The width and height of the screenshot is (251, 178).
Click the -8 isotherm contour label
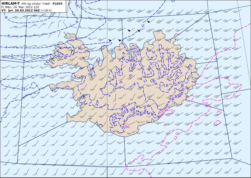pos(6,18)
